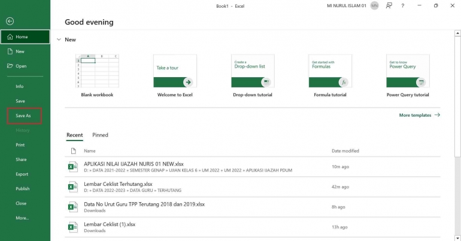461x241 pixels.
Task: Open the feedback icon in title bar
Action: (389, 5)
